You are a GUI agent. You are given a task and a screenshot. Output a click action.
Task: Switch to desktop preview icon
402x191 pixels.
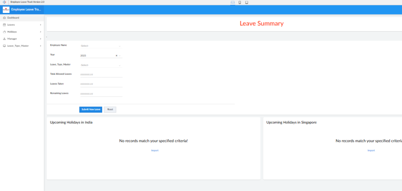tap(233, 2)
